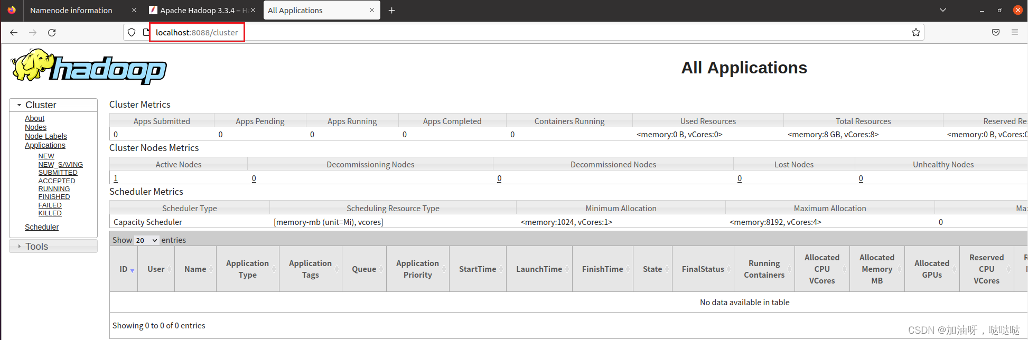Sort table by State column
The width and height of the screenshot is (1028, 340).
[x=652, y=269]
